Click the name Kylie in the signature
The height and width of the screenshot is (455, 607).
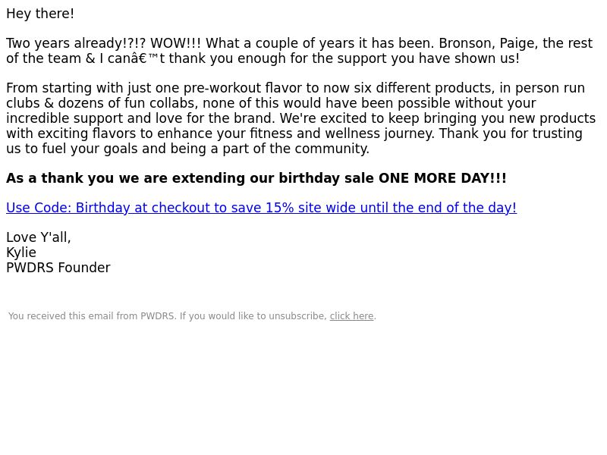pos(21,253)
